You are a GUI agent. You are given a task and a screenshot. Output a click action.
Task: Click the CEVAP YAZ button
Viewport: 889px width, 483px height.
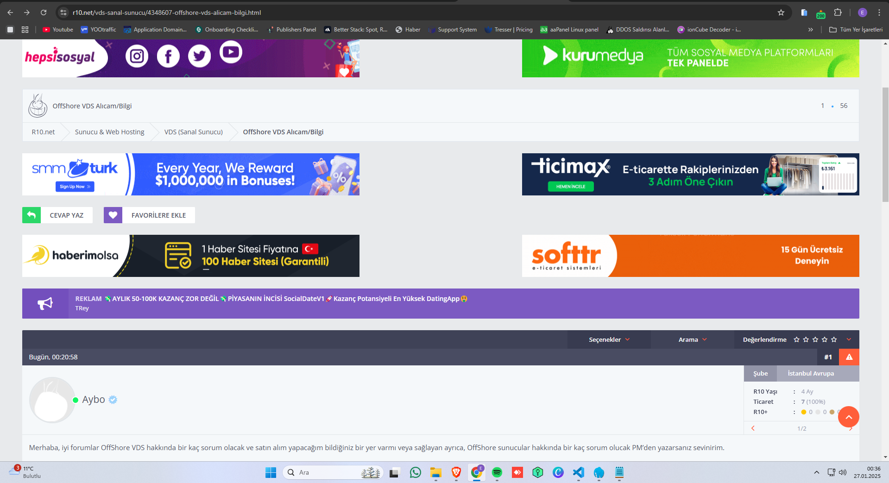57,215
